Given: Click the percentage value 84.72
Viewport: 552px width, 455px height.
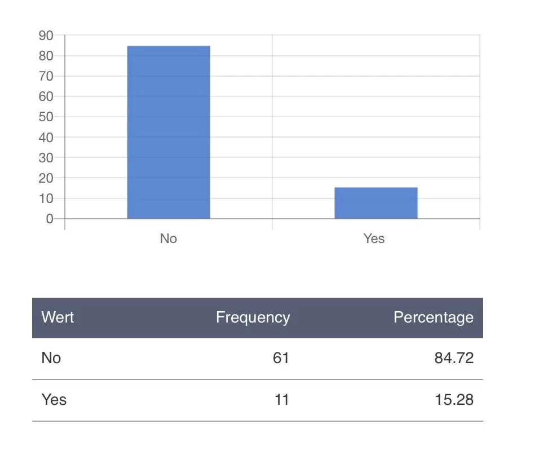Looking at the screenshot, I should (x=454, y=358).
